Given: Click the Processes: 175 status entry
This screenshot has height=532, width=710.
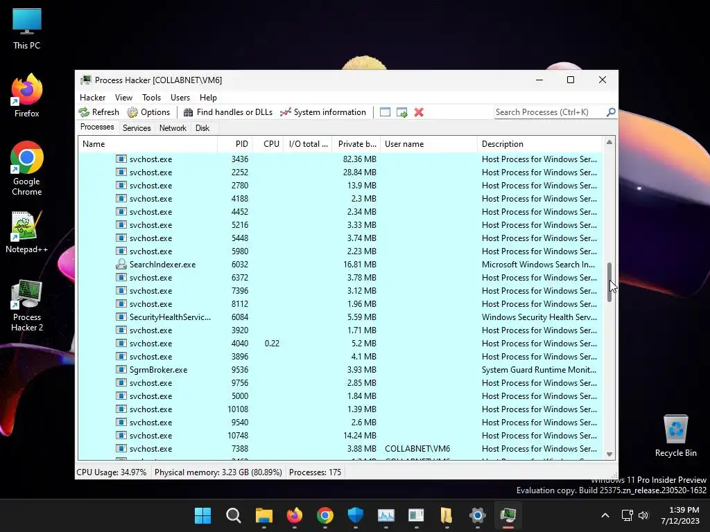Looking at the screenshot, I should click(x=315, y=472).
